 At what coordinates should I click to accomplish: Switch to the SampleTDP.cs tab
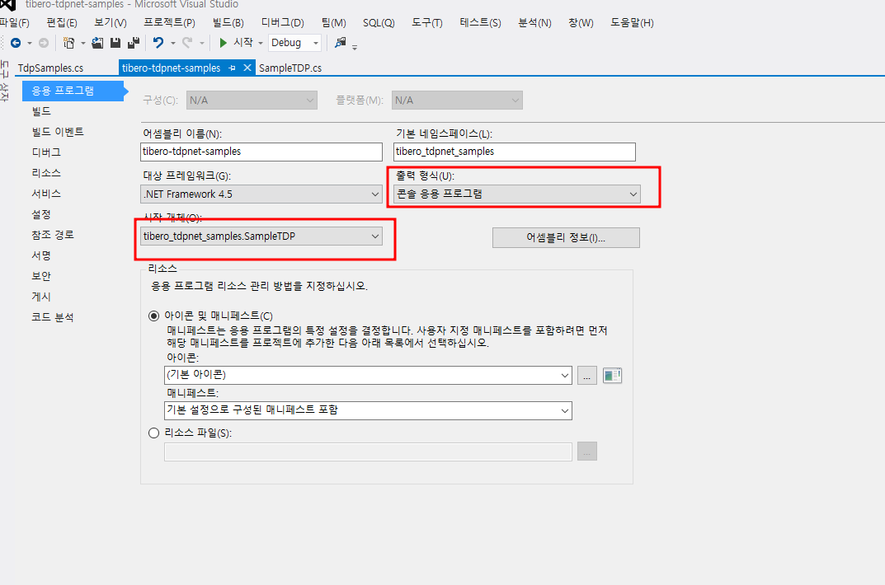pos(290,68)
